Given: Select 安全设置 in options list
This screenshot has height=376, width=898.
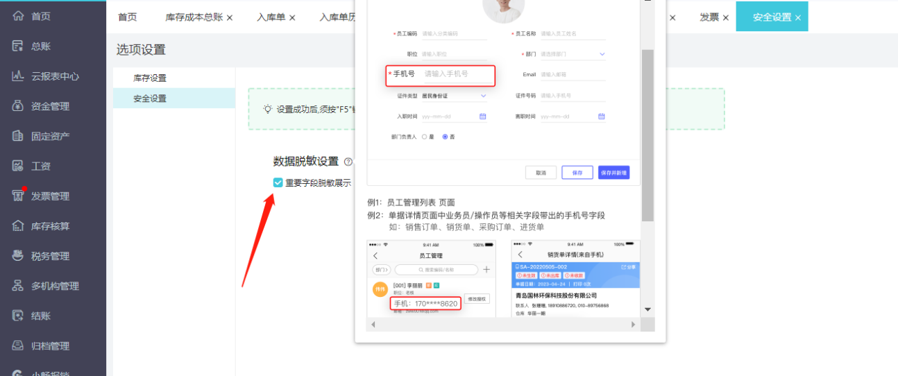Looking at the screenshot, I should 150,99.
